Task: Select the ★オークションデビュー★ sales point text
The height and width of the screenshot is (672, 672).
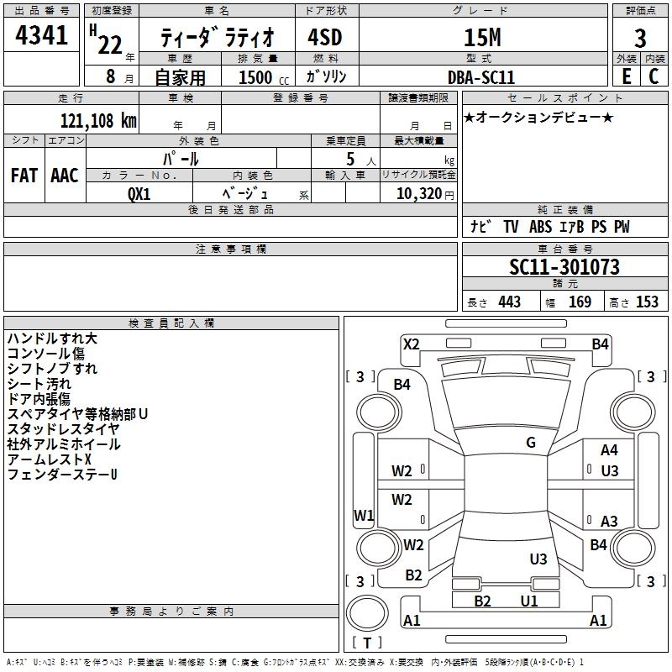Action: 538,118
